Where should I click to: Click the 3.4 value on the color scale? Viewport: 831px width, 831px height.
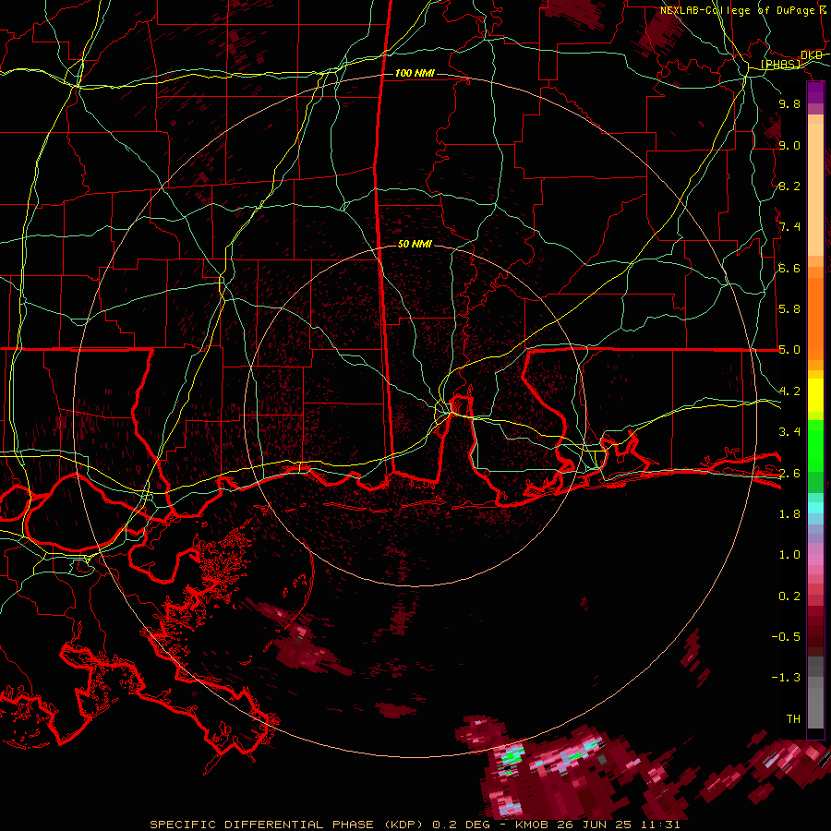point(789,432)
